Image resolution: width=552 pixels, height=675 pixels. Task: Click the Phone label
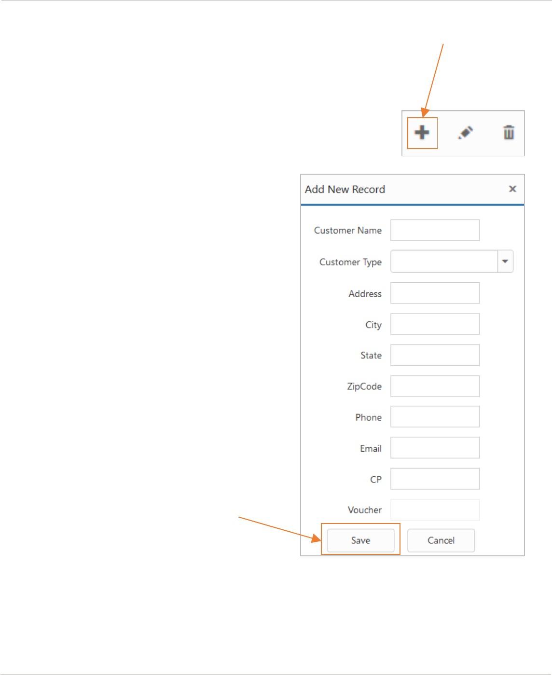pyautogui.click(x=368, y=417)
